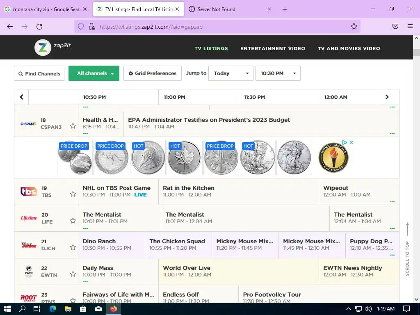Open Dino Ranch program listing
The height and width of the screenshot is (315, 420).
coord(112,245)
